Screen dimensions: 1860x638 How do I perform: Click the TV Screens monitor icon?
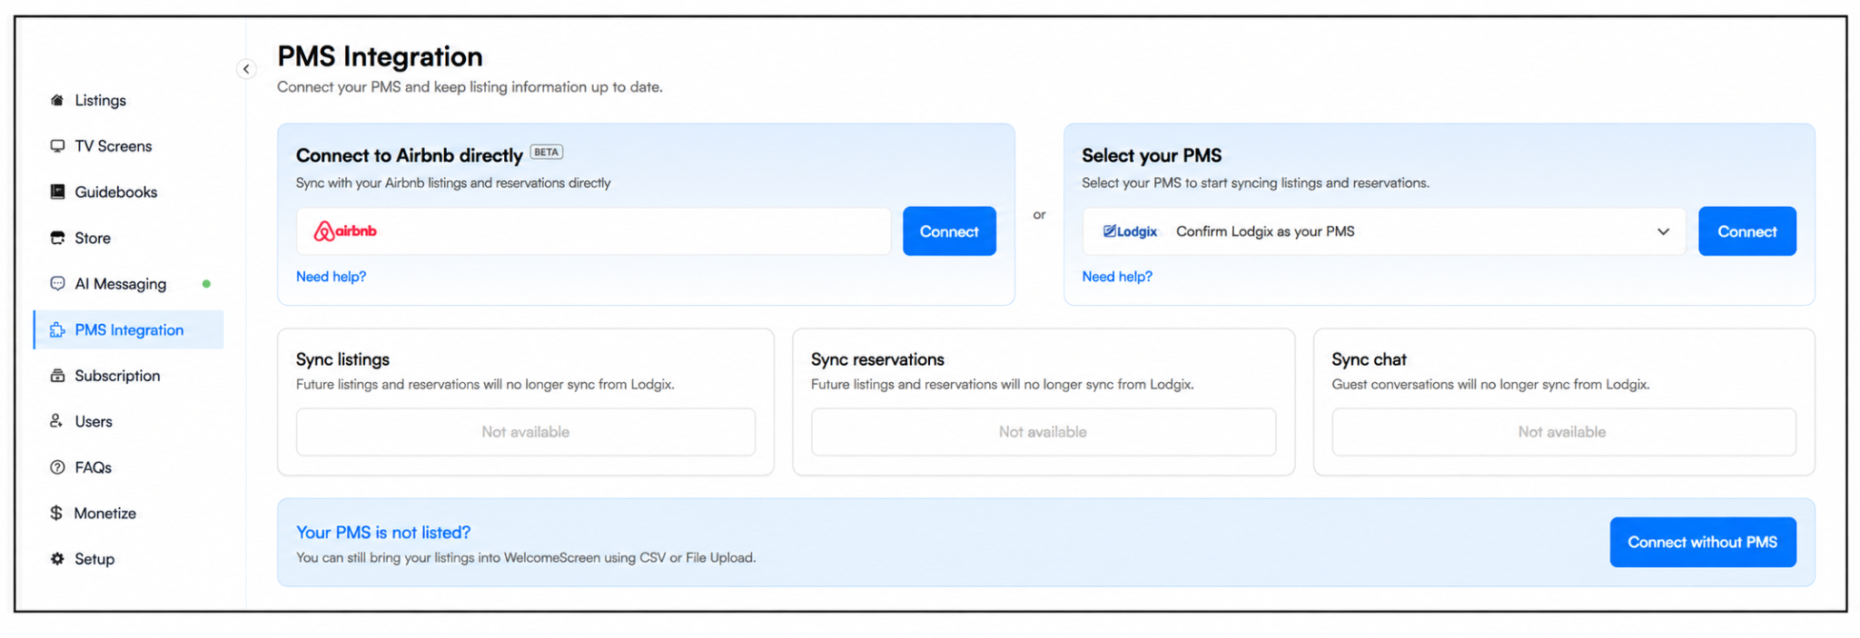pyautogui.click(x=57, y=146)
